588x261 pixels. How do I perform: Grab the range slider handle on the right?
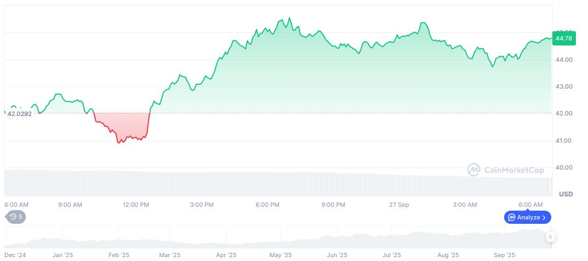pyautogui.click(x=550, y=237)
